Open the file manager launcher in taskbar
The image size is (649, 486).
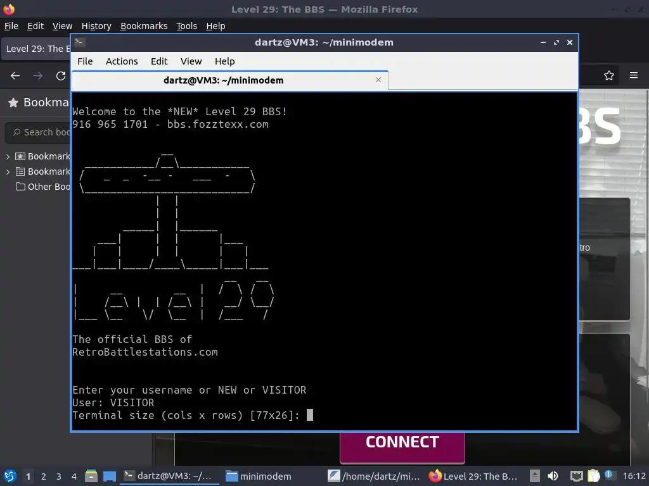(91, 476)
